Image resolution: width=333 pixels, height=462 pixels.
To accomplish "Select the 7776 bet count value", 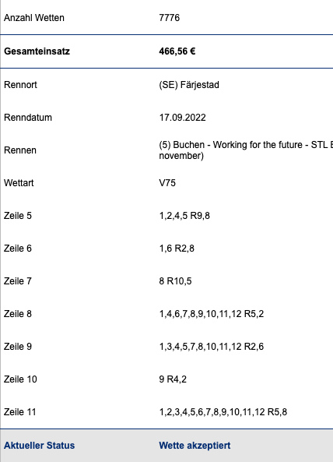I will (169, 18).
